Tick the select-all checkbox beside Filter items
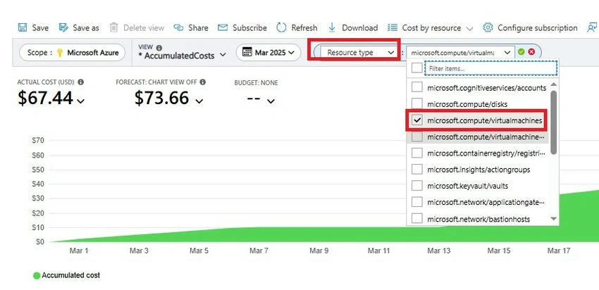 [416, 68]
